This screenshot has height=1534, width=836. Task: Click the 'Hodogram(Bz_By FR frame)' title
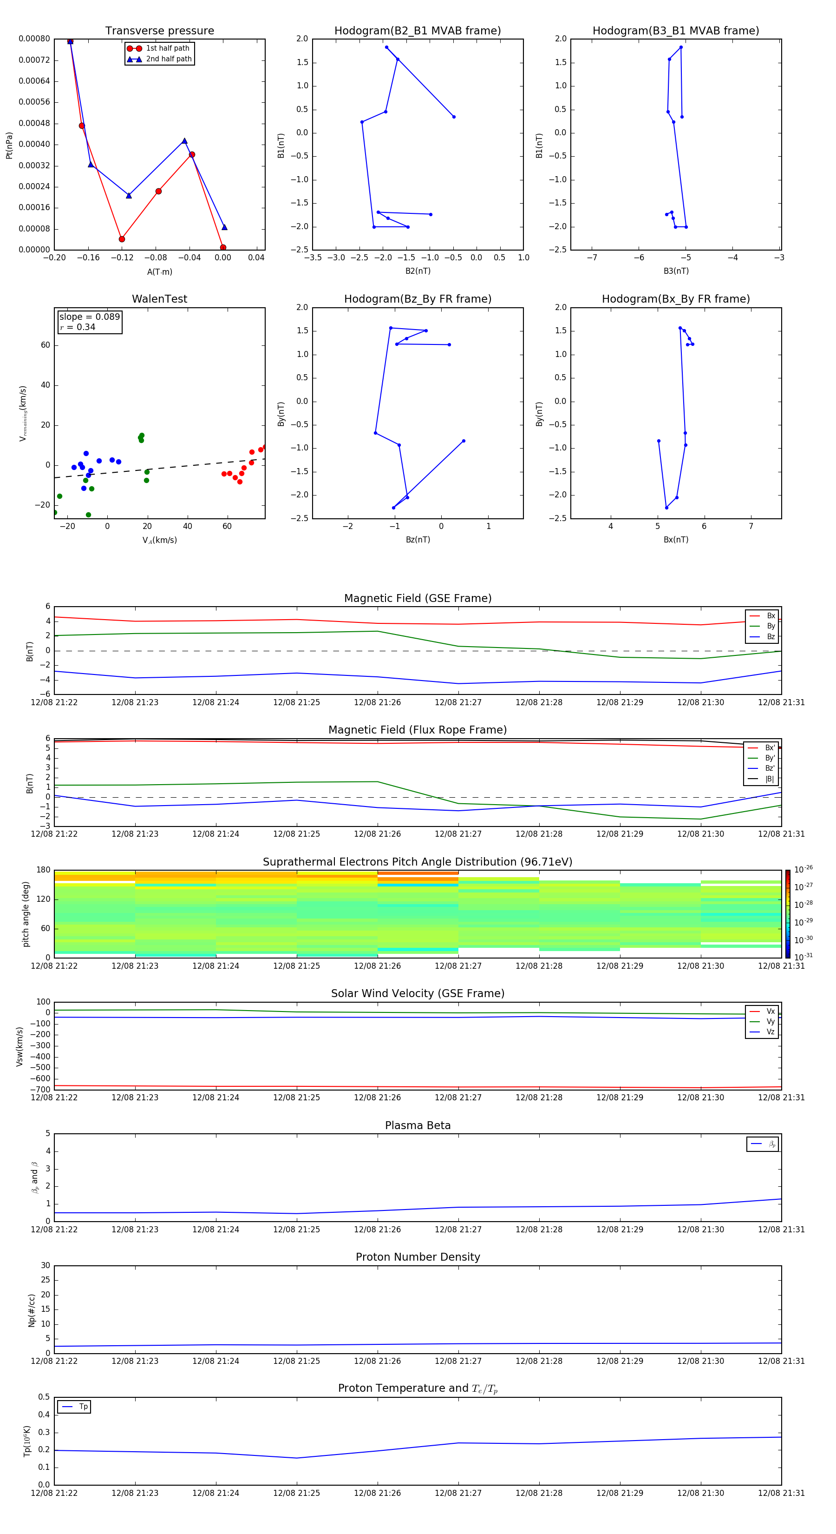click(418, 299)
